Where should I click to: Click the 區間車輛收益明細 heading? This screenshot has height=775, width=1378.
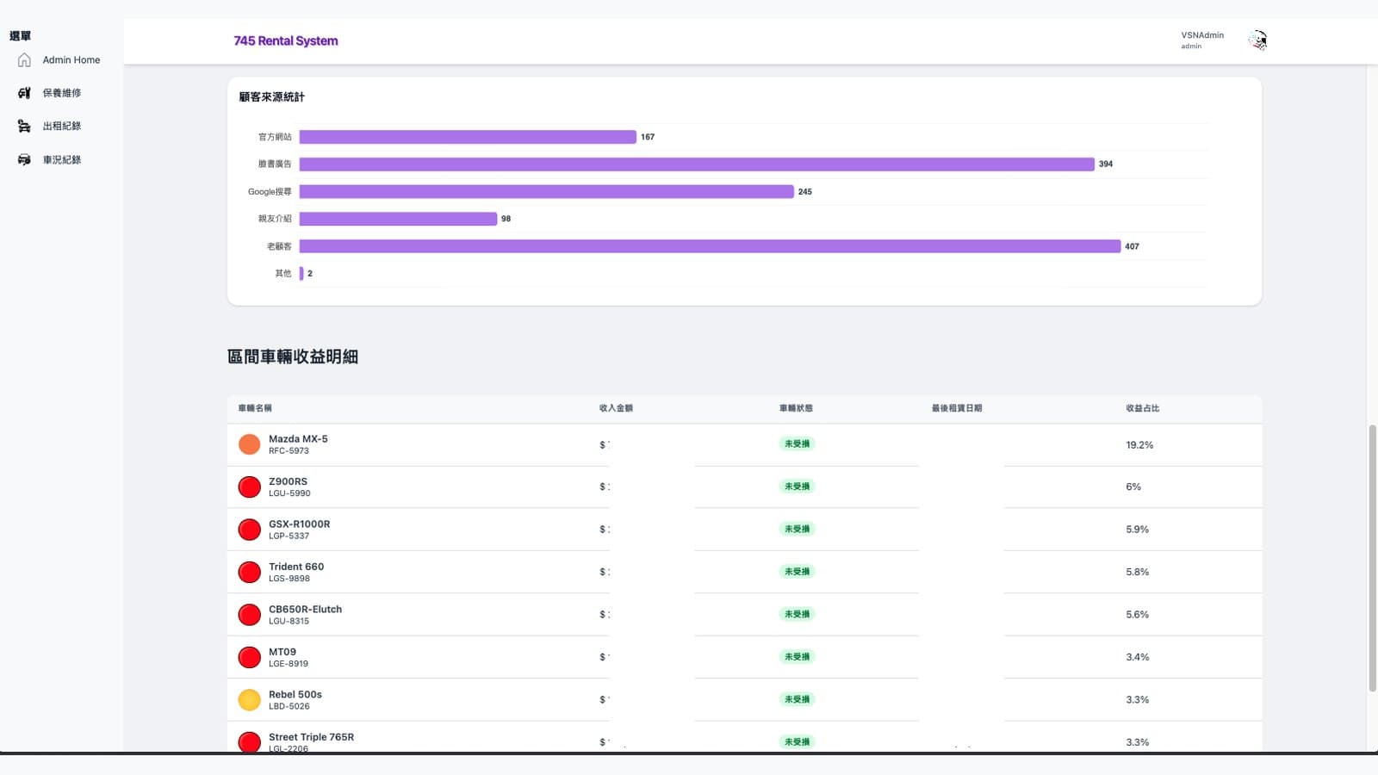(x=293, y=356)
